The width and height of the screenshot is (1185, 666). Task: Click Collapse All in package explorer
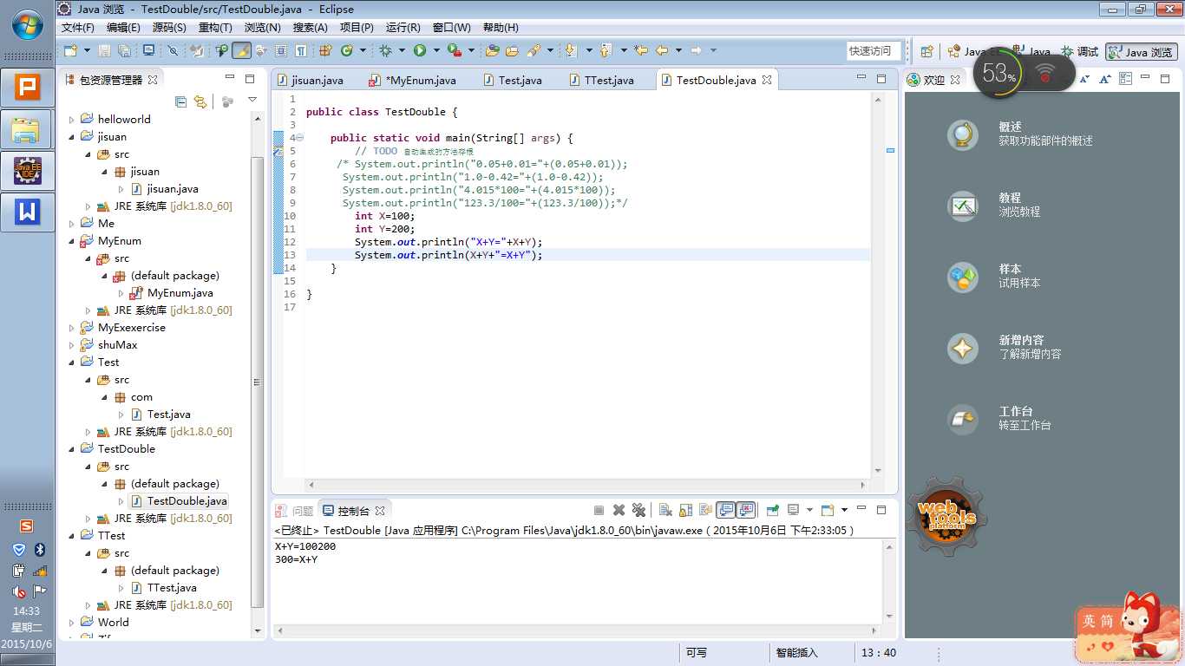180,101
